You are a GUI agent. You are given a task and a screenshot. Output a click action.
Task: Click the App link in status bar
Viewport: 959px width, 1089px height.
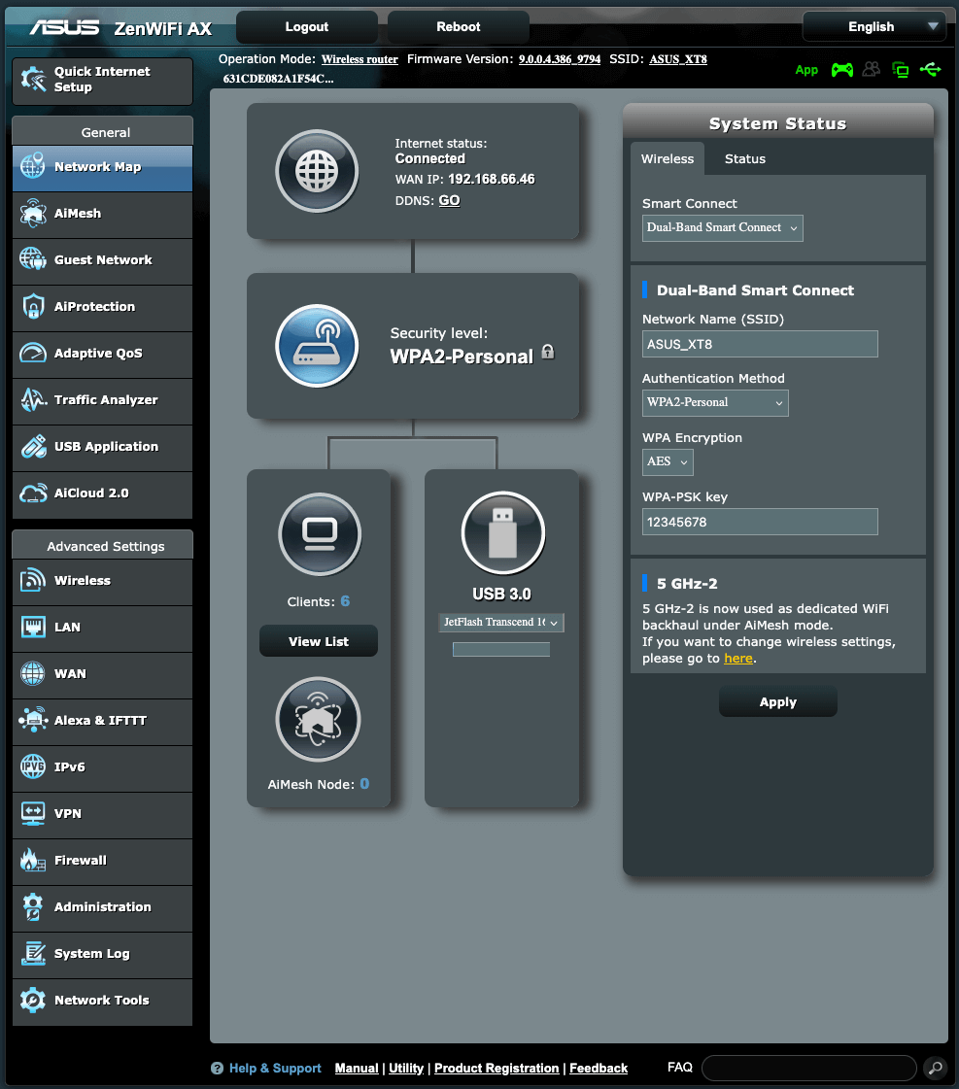pyautogui.click(x=806, y=70)
